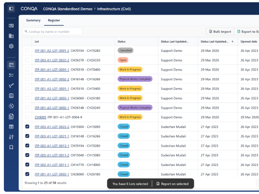Click the Lot column header
259x194 pixels.
(37, 41)
